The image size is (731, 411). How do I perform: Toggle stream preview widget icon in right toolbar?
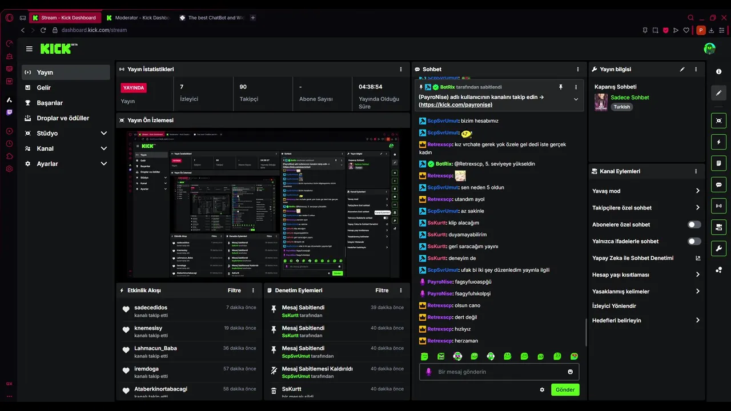pos(718,120)
